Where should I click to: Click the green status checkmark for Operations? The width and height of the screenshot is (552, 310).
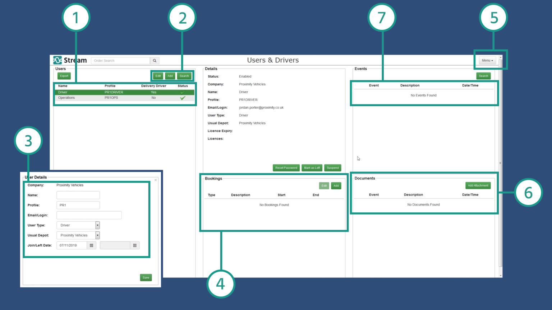pyautogui.click(x=183, y=98)
